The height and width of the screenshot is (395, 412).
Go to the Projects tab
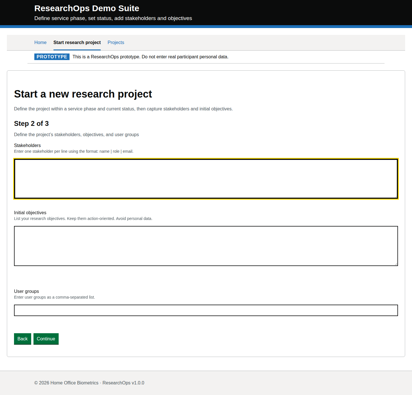click(116, 42)
